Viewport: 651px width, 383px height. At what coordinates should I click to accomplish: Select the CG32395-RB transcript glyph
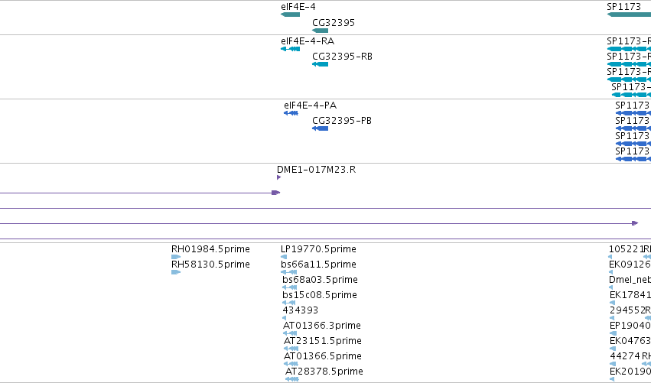320,64
